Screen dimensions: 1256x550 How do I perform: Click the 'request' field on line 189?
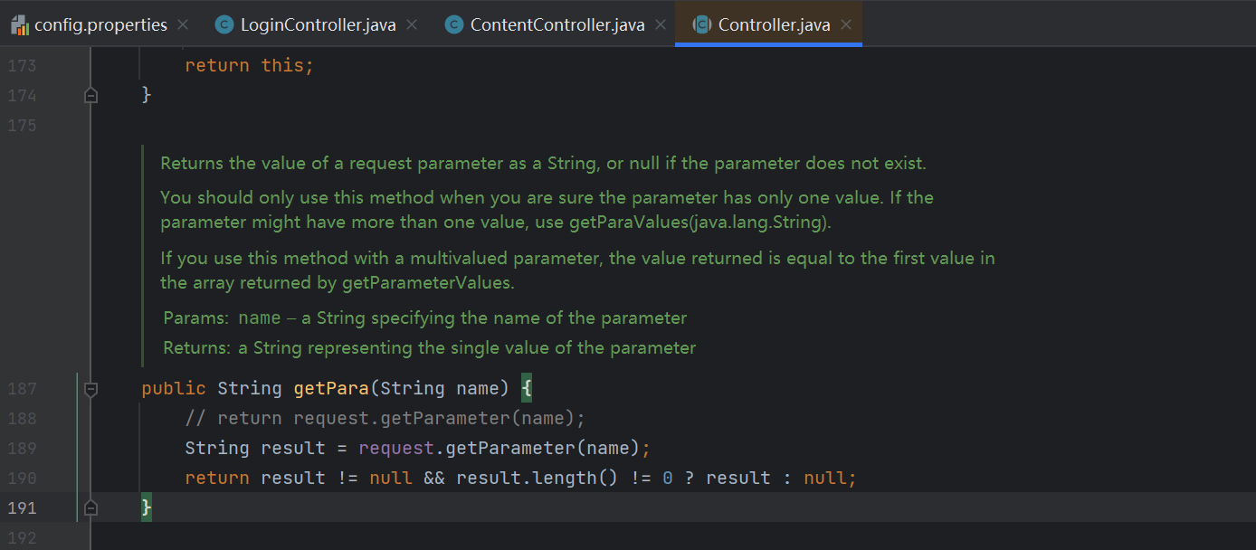click(x=396, y=448)
